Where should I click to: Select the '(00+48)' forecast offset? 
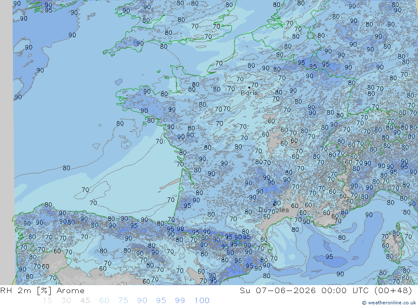(x=393, y=290)
